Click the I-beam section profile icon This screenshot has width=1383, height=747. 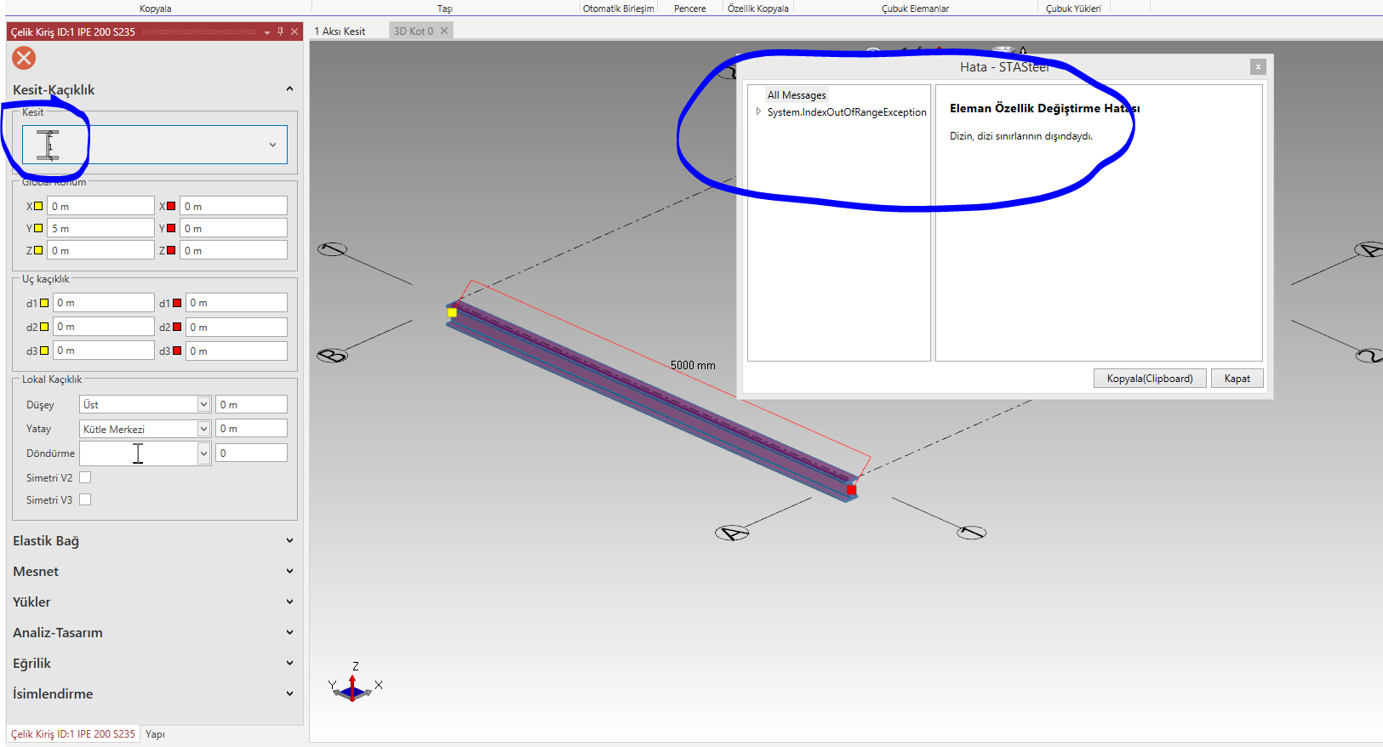click(x=49, y=145)
